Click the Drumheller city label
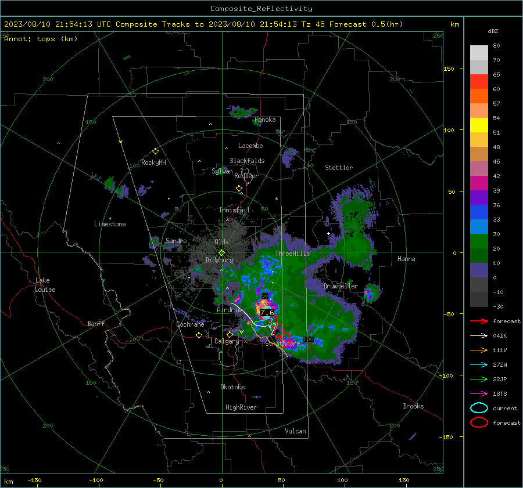Viewport: 523px width, 488px height. click(x=341, y=286)
